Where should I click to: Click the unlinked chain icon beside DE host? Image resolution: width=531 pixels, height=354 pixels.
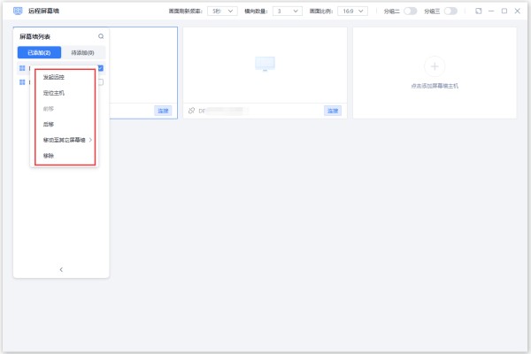pyautogui.click(x=192, y=111)
